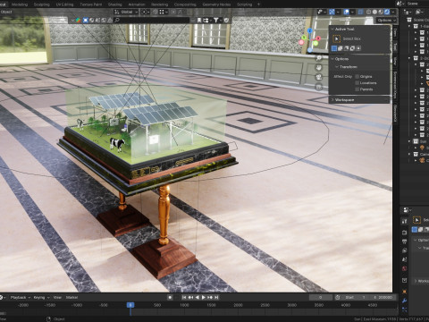
Task: Select wireframe viewport shading
Action: (368, 12)
